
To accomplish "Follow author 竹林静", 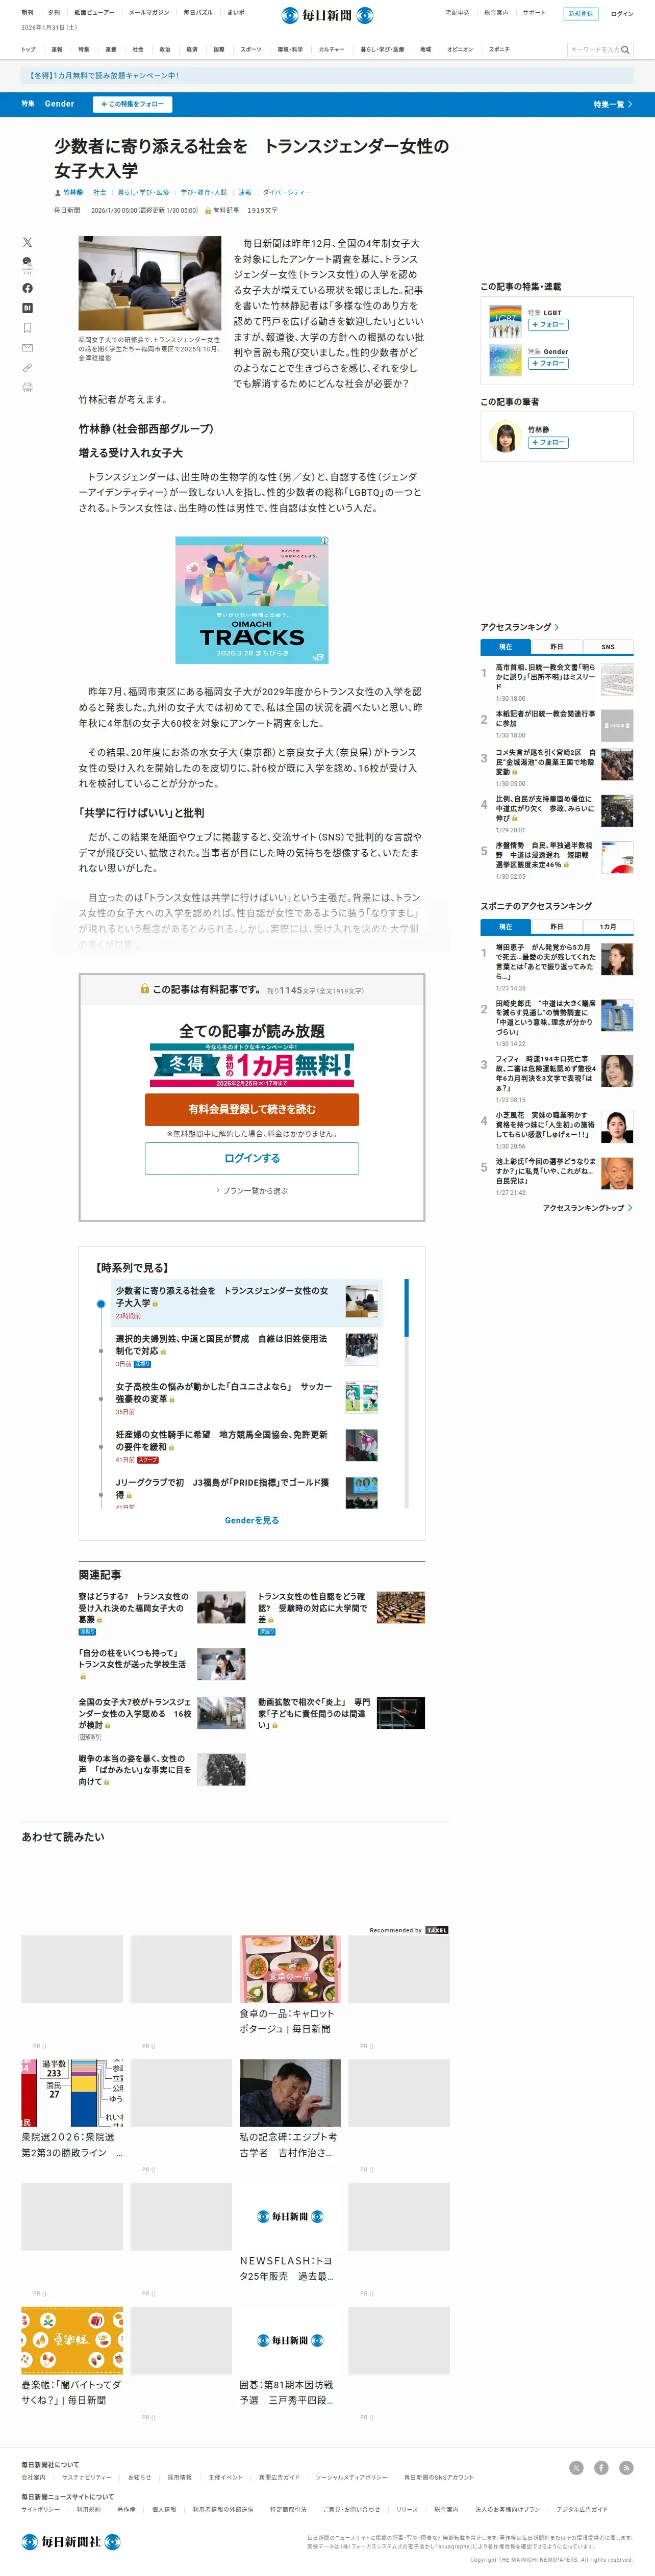I will click(x=548, y=442).
